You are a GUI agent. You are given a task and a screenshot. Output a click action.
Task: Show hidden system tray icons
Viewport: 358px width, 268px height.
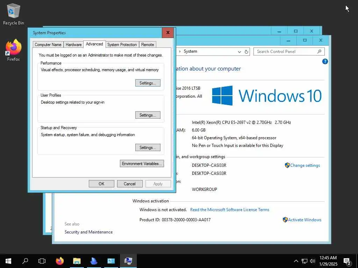coord(296,261)
